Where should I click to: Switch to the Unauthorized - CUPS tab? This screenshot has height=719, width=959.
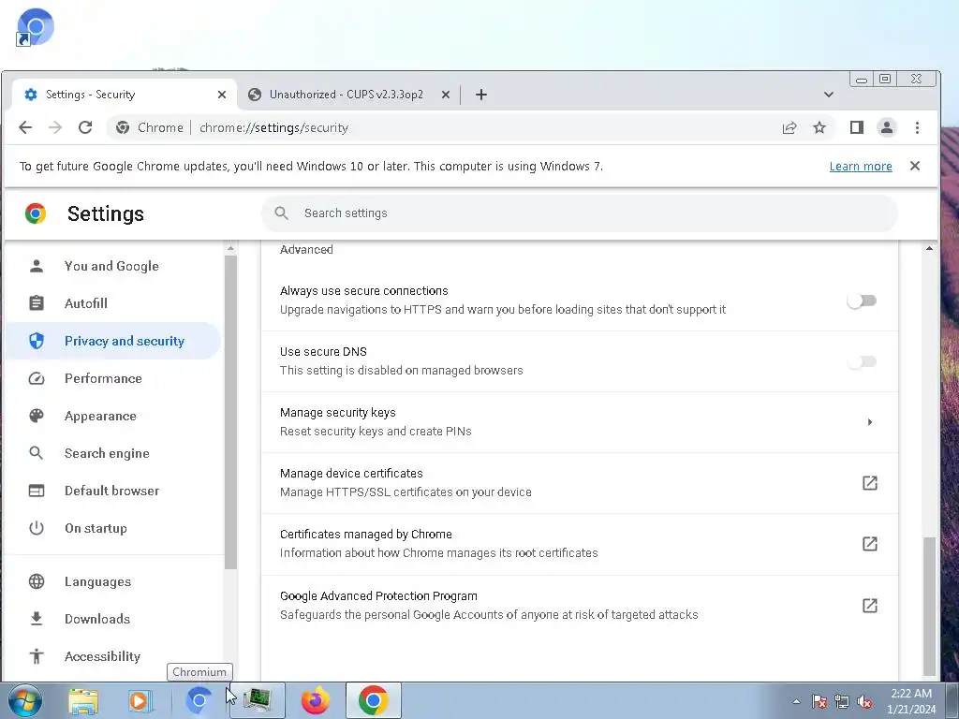(x=348, y=95)
